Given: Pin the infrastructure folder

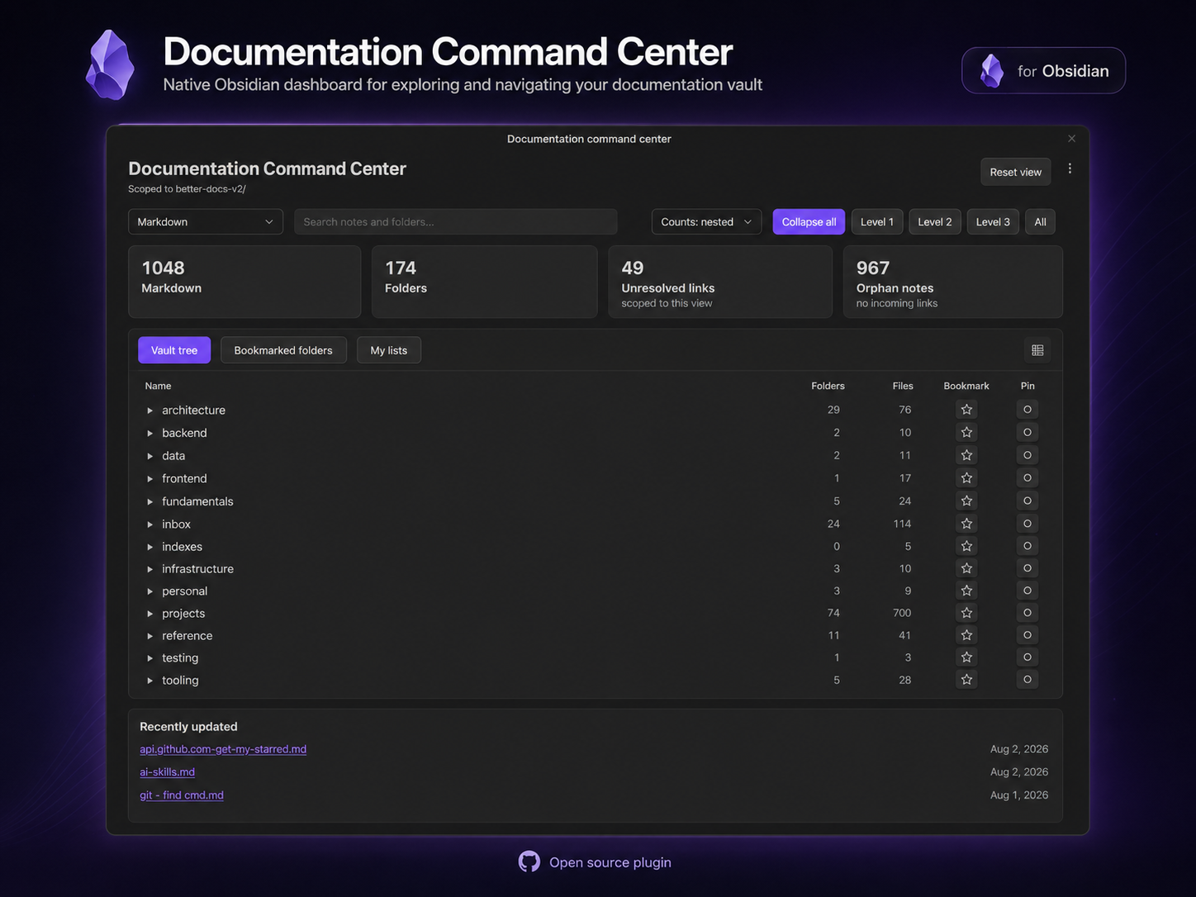Looking at the screenshot, I should pos(1028,568).
